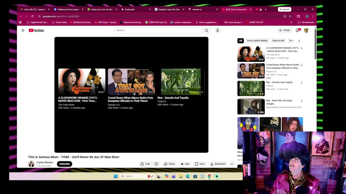Open options for Crowd Roars sidebar video
The image size is (346, 194).
[302, 65]
